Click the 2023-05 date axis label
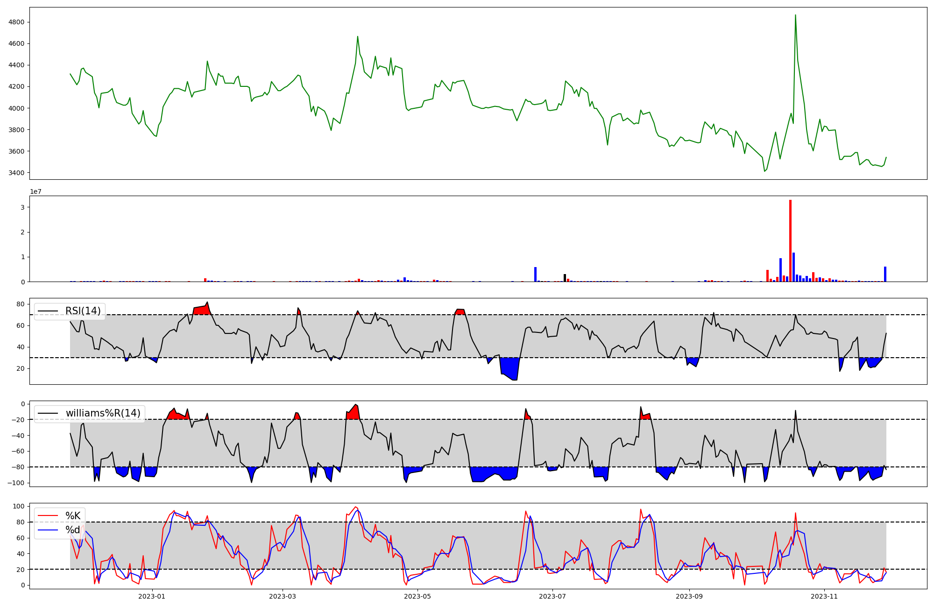 417,596
